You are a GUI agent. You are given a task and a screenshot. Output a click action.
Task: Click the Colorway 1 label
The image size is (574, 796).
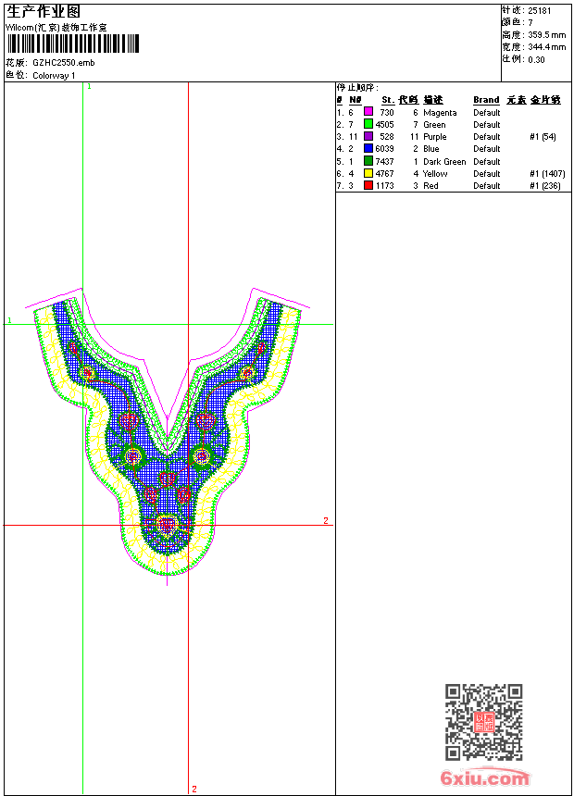[54, 76]
